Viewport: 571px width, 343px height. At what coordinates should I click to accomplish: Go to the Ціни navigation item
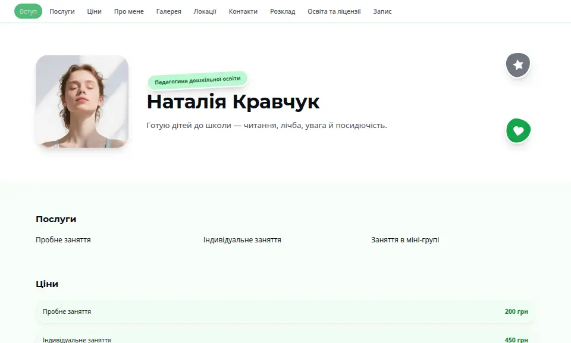tap(94, 11)
